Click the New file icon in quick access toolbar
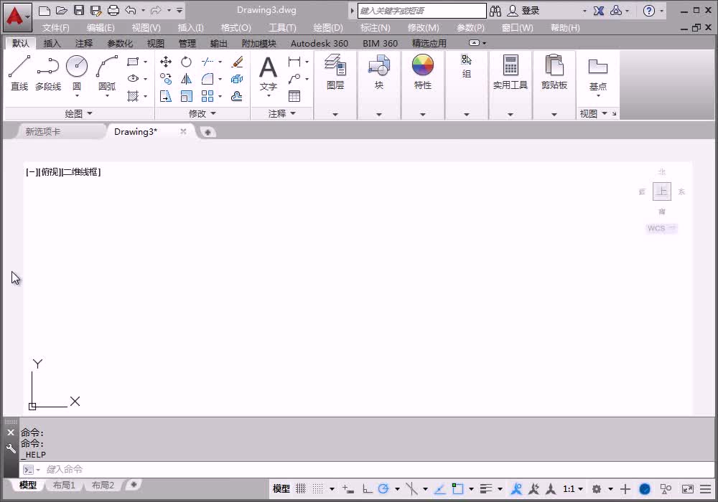The width and height of the screenshot is (718, 502). click(x=45, y=11)
